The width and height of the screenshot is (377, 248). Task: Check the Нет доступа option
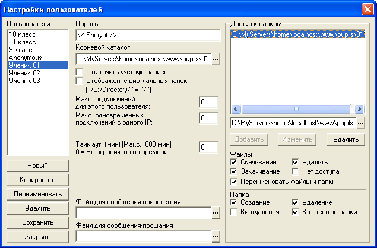pyautogui.click(x=295, y=172)
